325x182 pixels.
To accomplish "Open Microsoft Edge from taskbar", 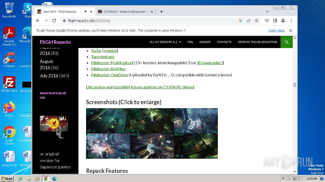I will [55, 179].
